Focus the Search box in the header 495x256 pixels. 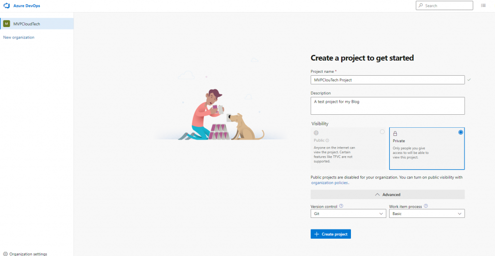click(x=447, y=6)
